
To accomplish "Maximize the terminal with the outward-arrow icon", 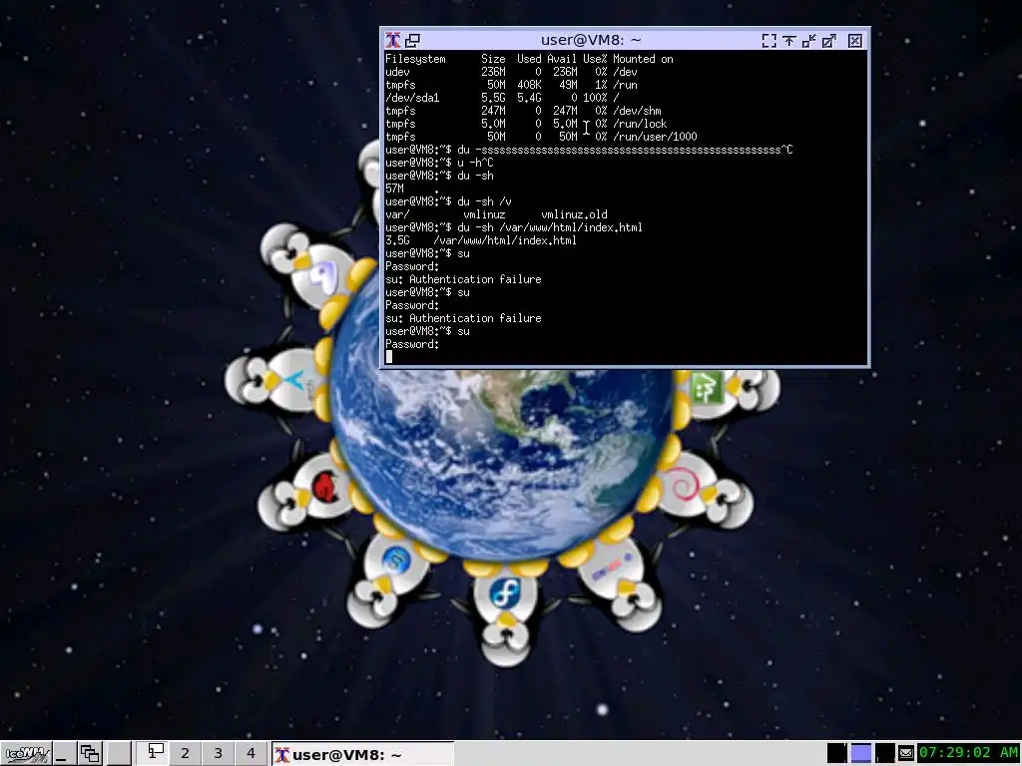I will click(829, 41).
